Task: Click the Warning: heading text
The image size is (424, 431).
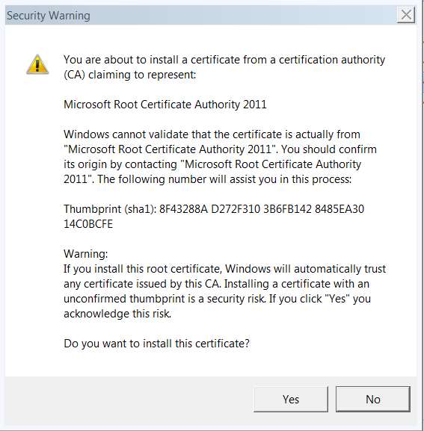Action: (85, 254)
